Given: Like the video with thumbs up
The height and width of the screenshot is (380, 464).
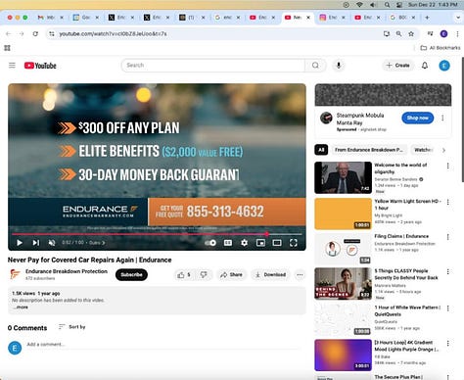Looking at the screenshot, I should pyautogui.click(x=184, y=275).
